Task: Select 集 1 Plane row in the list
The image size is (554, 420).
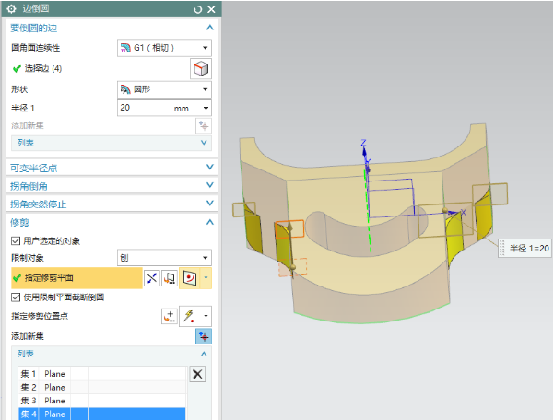Action: point(53,374)
